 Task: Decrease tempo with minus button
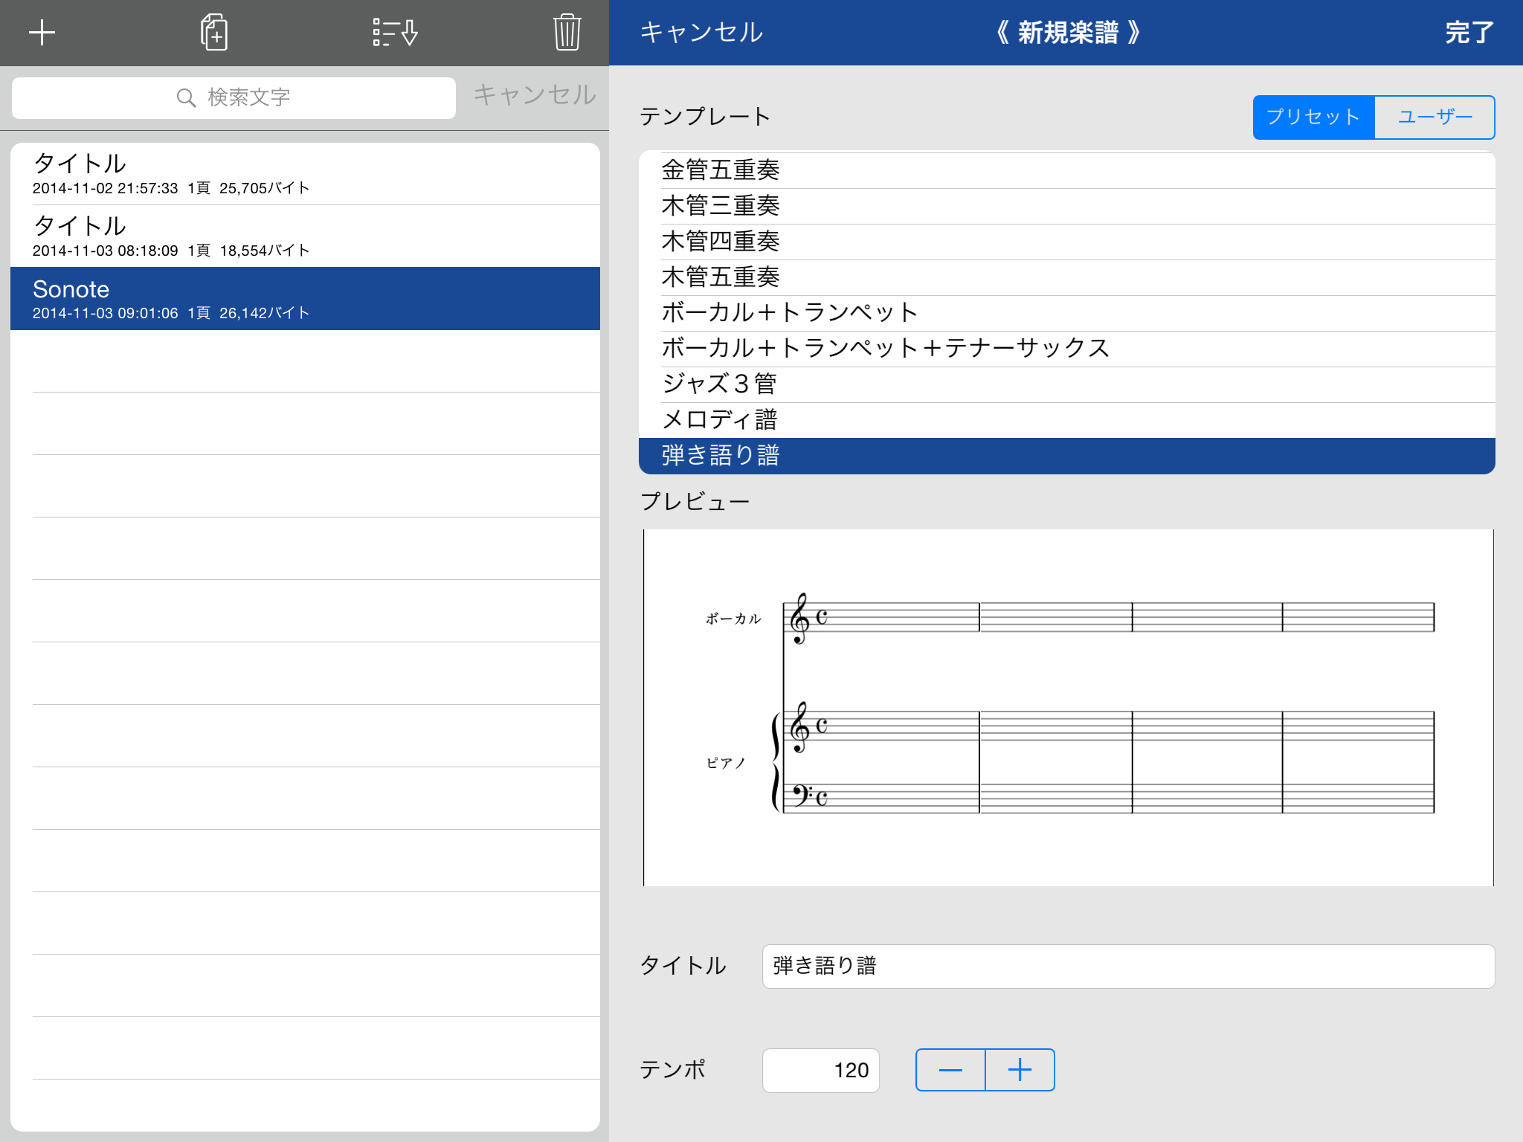coord(950,1070)
